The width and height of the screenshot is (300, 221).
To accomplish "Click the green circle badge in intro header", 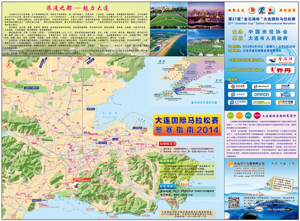I will [x=230, y=115].
